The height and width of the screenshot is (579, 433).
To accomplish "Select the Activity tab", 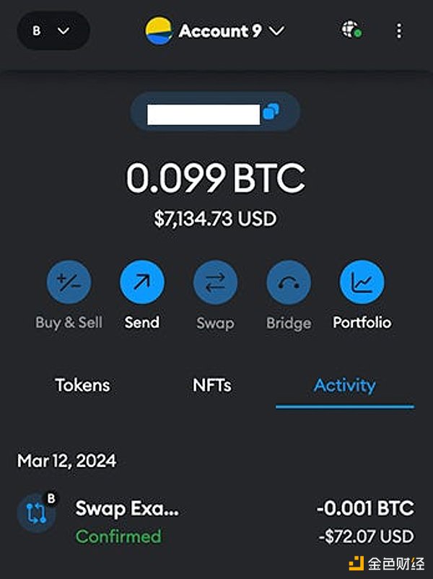I will click(x=344, y=386).
